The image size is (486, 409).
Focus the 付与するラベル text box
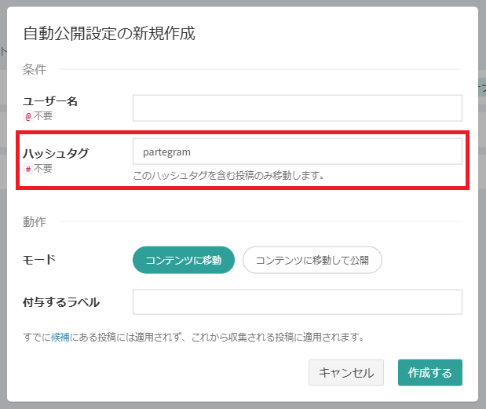click(297, 302)
